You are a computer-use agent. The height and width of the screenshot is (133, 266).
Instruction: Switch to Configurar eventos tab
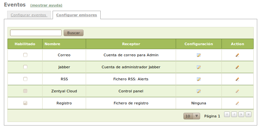point(29,15)
